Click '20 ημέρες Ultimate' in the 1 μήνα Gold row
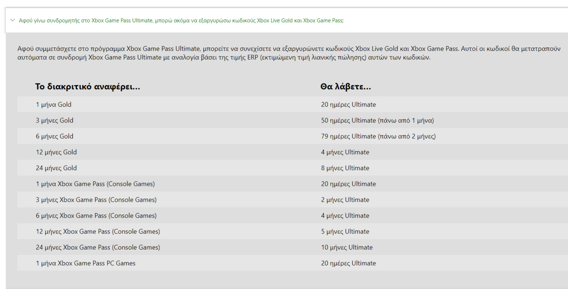568x291 pixels. [x=348, y=104]
